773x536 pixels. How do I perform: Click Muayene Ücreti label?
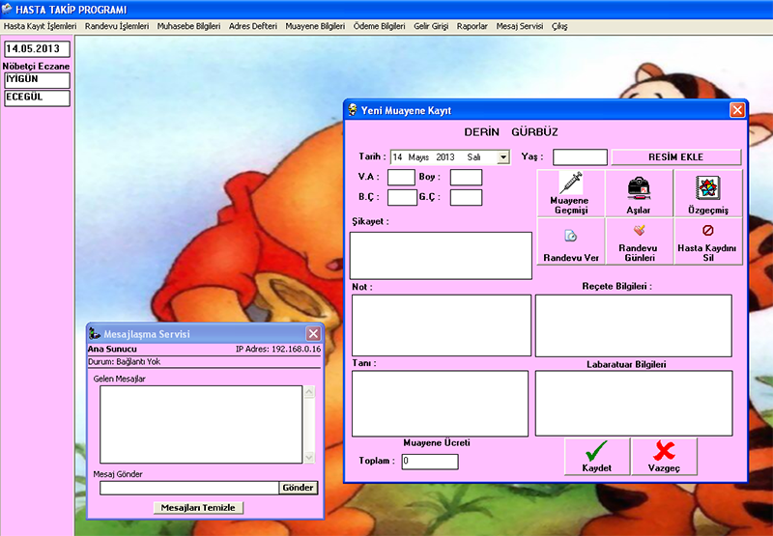click(x=437, y=443)
